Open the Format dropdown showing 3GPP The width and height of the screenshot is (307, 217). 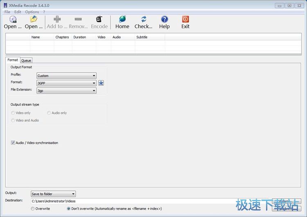pyautogui.click(x=66, y=83)
